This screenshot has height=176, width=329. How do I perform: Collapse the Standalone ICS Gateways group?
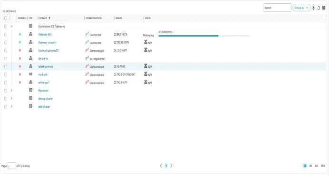11,26
